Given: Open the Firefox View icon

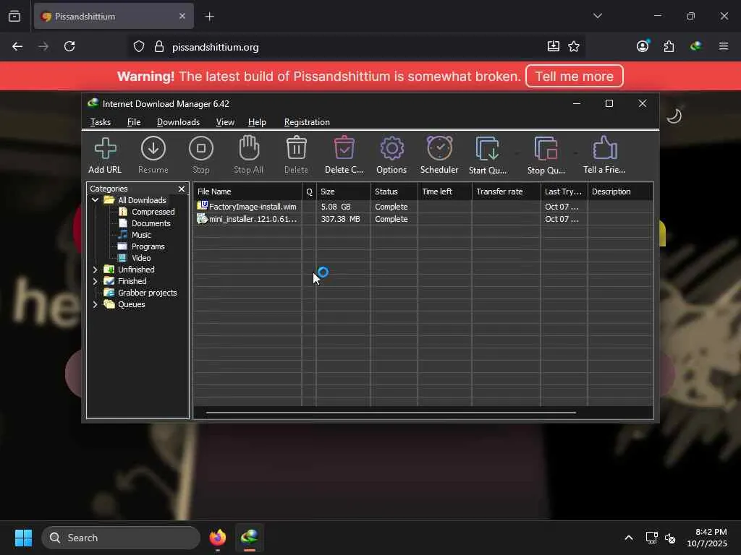Looking at the screenshot, I should (x=14, y=16).
